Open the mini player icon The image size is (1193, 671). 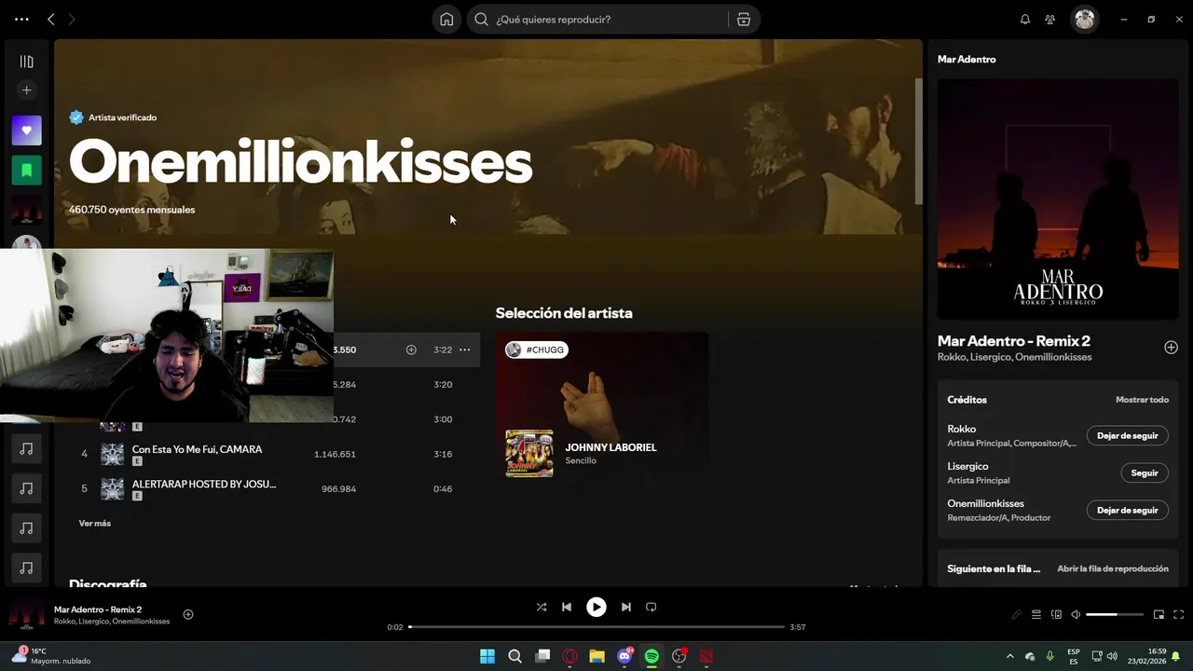1159,614
